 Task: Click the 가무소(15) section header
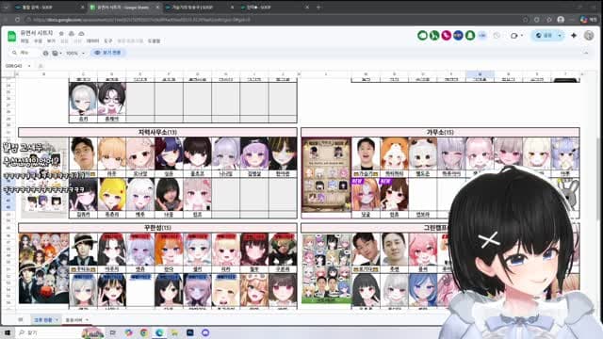(440, 132)
